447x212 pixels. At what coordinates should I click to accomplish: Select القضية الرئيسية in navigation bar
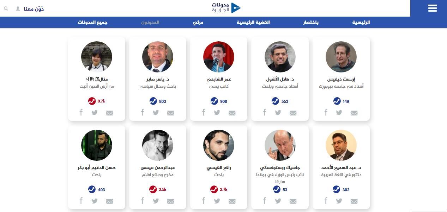coord(253,22)
